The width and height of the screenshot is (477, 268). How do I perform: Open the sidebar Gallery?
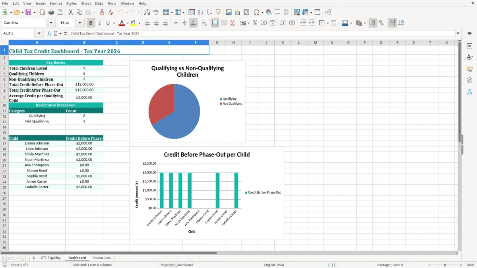469,69
